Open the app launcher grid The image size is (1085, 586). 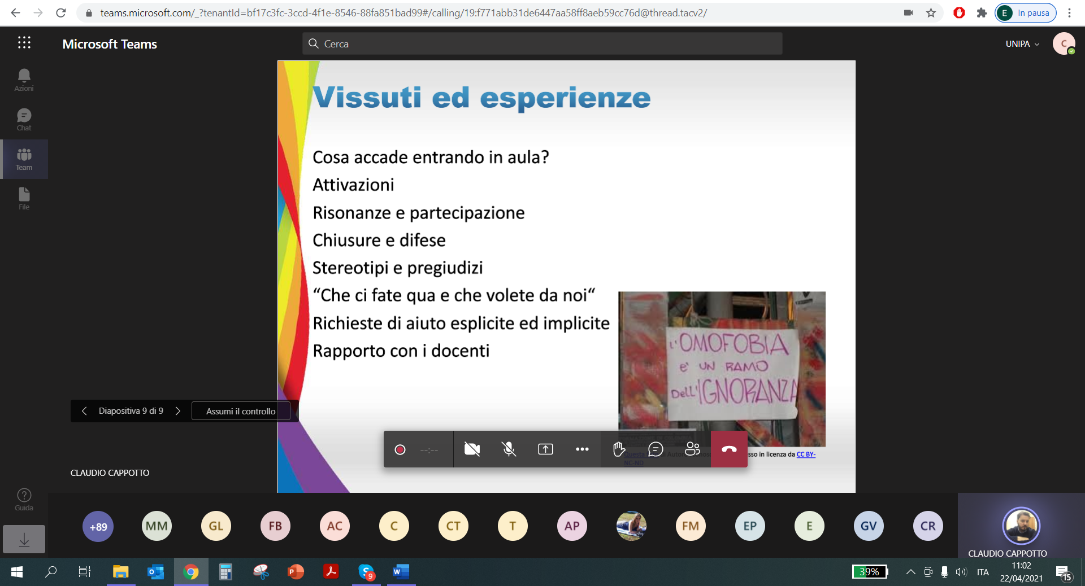pos(24,43)
